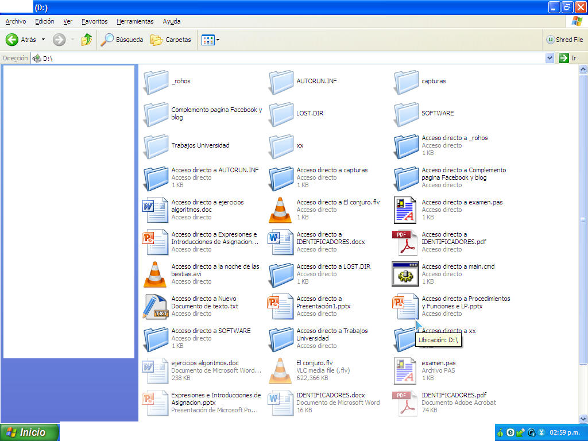Select Acceso directo a Presentación1.pptx icon
This screenshot has height=441, width=588.
280,307
